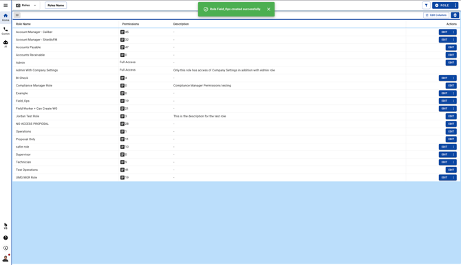Image resolution: width=461 pixels, height=265 pixels.
Task: Edit the Field_Ops role
Action: tap(444, 101)
